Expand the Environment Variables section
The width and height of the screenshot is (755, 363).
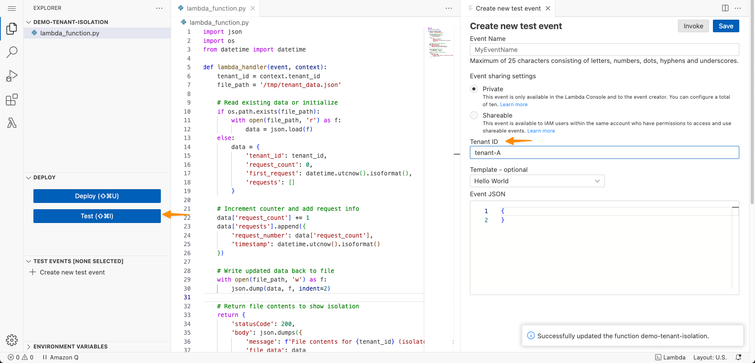coord(70,346)
